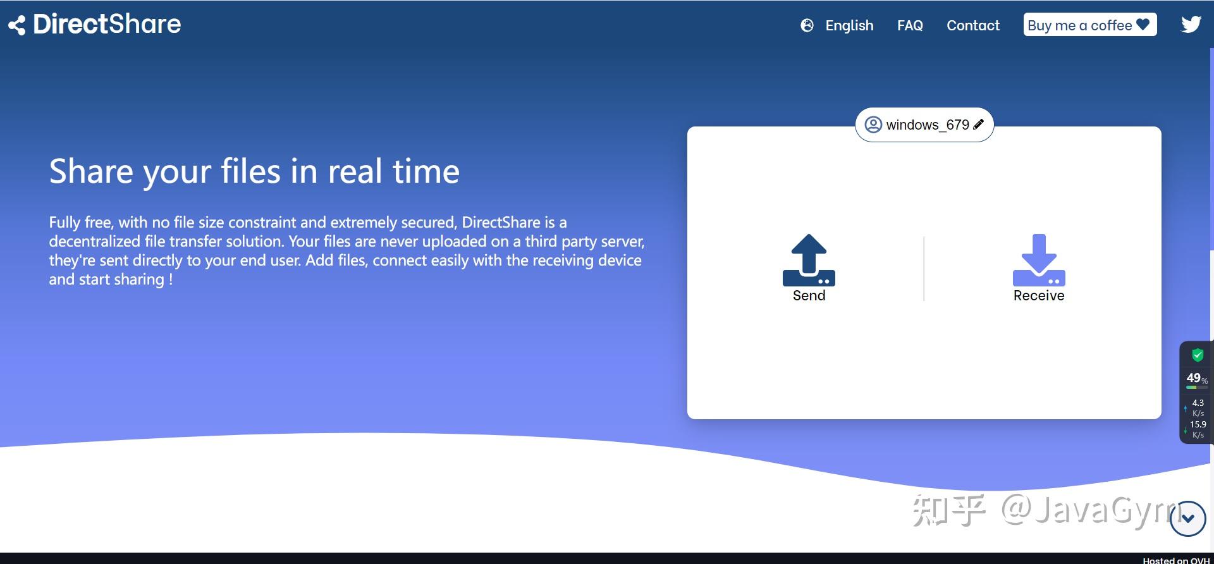The height and width of the screenshot is (564, 1214).
Task: Click the DirectShare share logo icon
Action: point(17,25)
